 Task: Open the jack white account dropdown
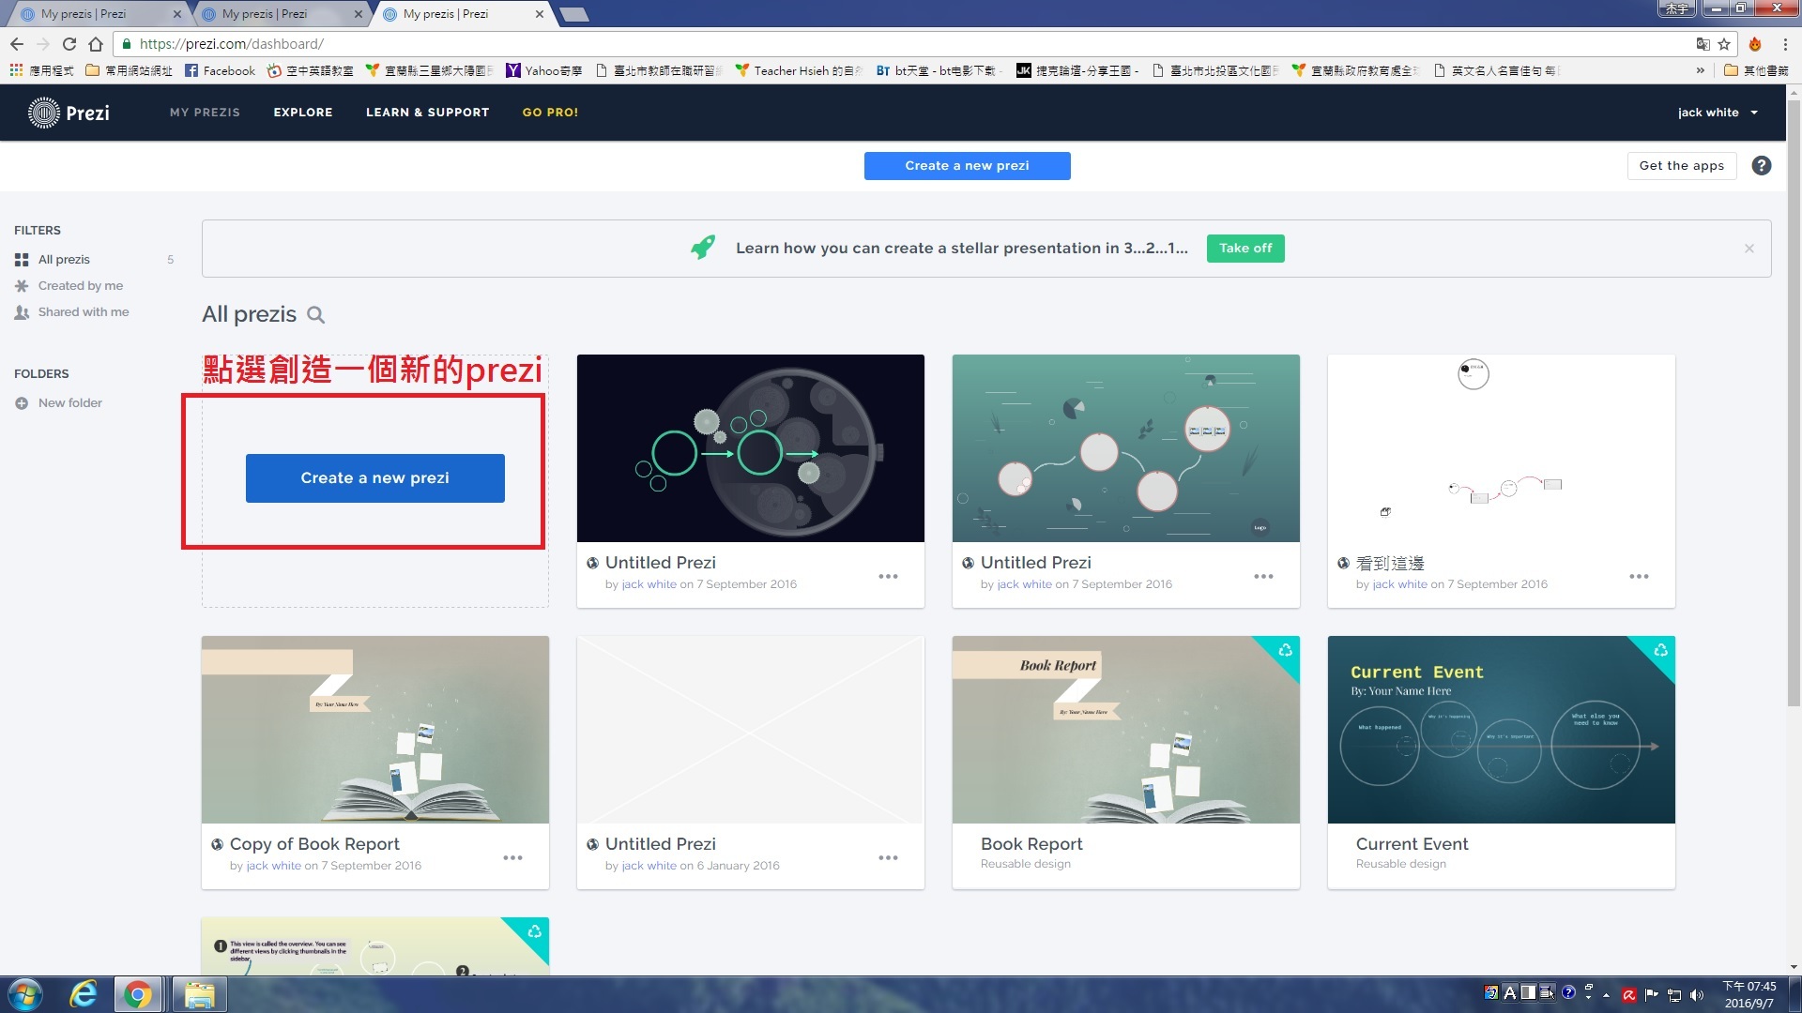(x=1718, y=113)
